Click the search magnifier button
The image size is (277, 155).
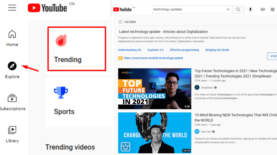point(238,9)
